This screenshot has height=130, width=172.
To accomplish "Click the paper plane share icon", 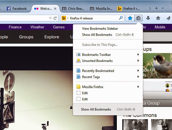I will [x=168, y=18].
